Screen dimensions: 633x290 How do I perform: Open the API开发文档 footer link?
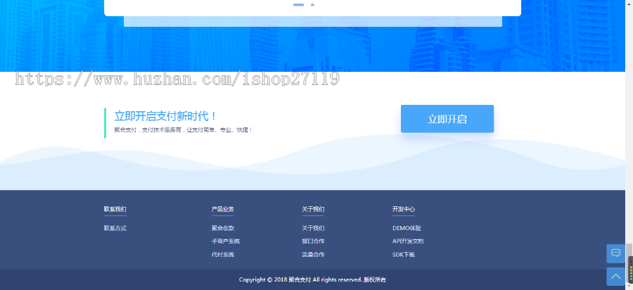pyautogui.click(x=408, y=241)
